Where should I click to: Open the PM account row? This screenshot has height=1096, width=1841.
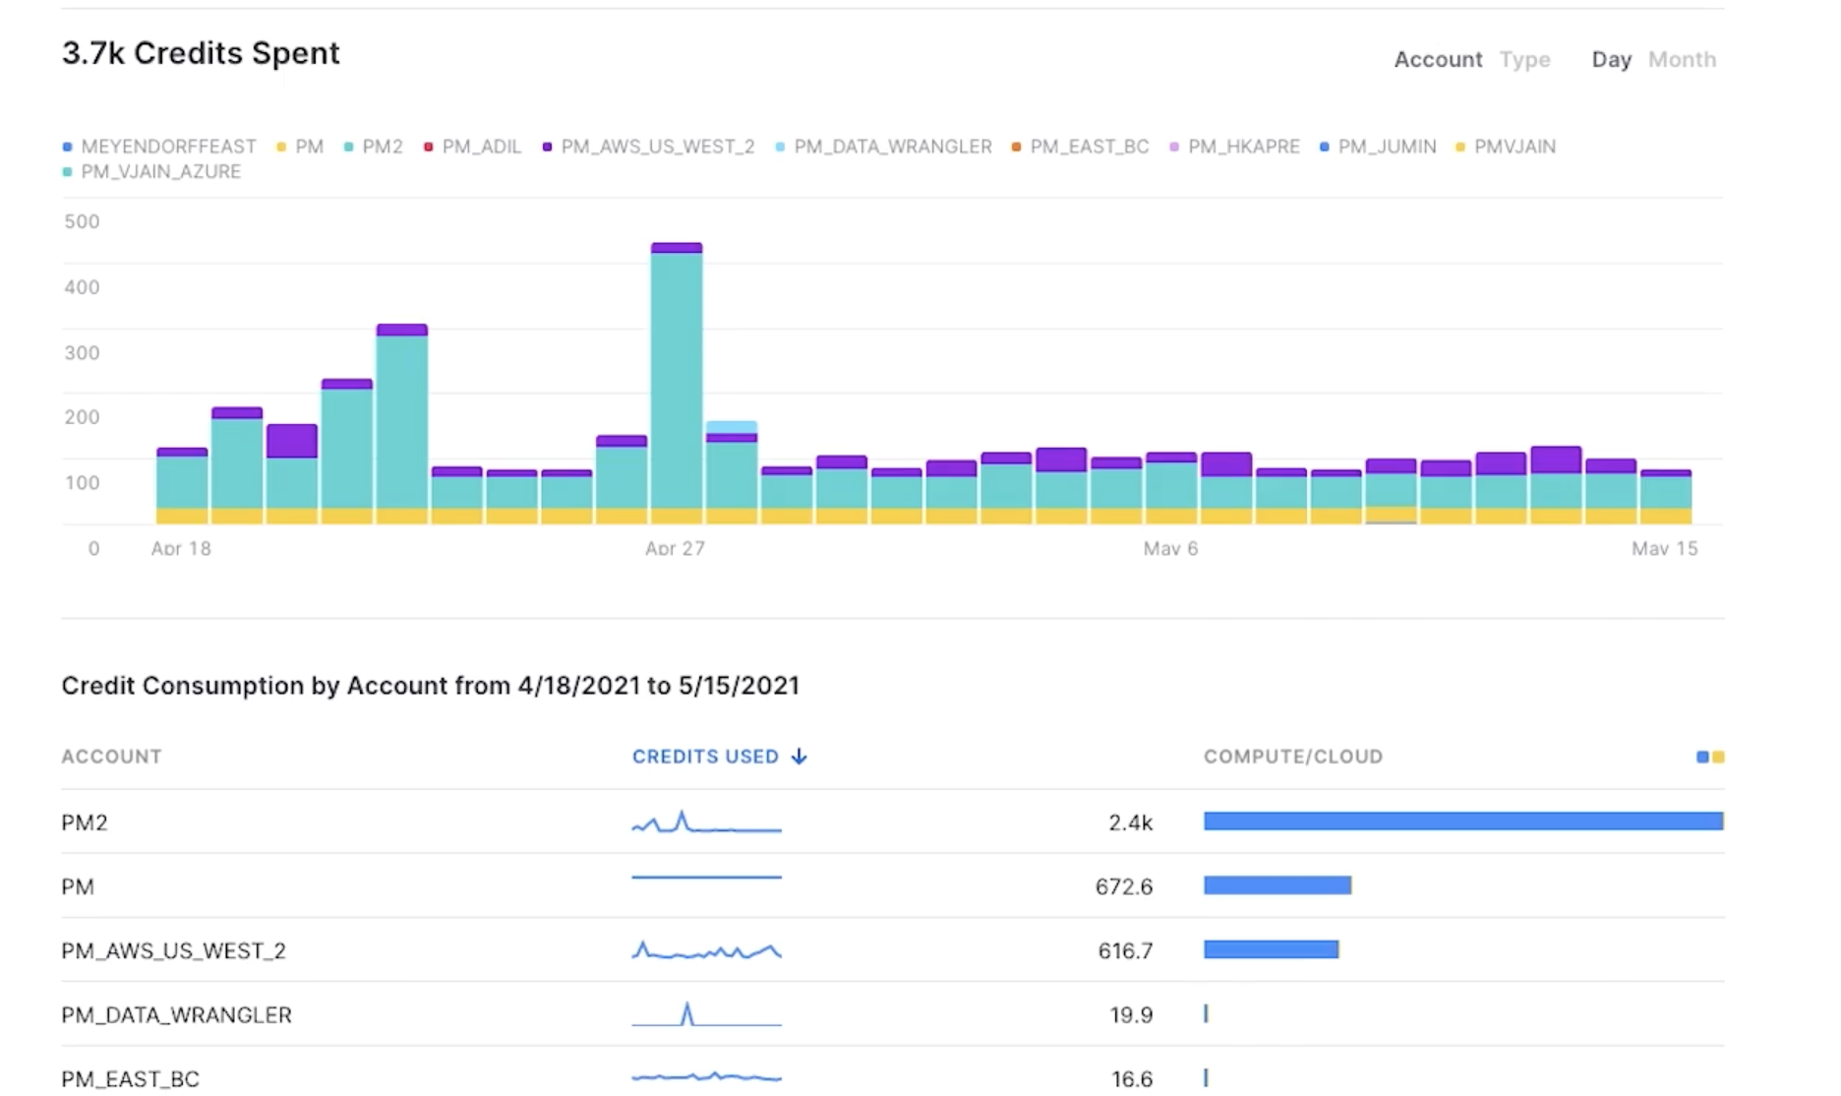(x=892, y=885)
